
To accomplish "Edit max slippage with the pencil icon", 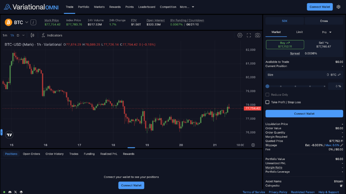I will [x=342, y=145].
